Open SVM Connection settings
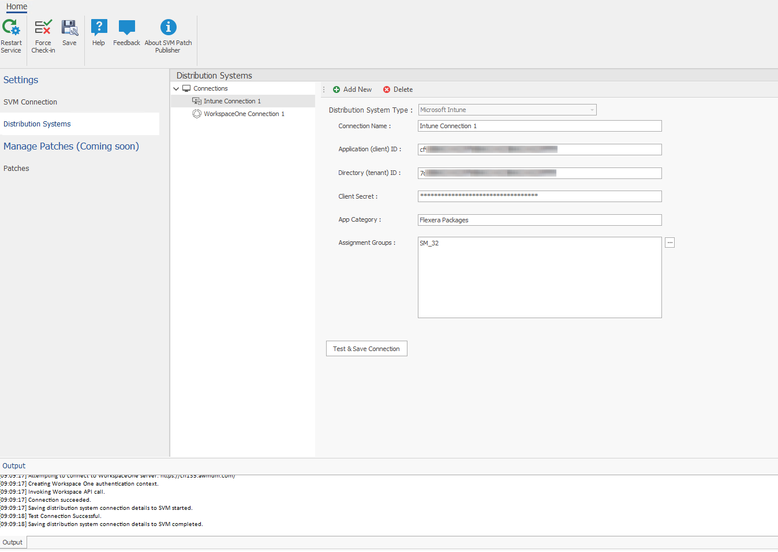 [30, 102]
